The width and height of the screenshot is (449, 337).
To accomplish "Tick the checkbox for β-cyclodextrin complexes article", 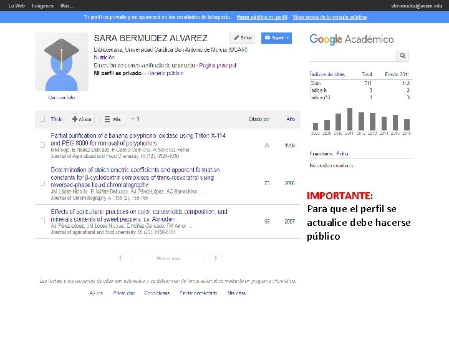I will pyautogui.click(x=42, y=183).
